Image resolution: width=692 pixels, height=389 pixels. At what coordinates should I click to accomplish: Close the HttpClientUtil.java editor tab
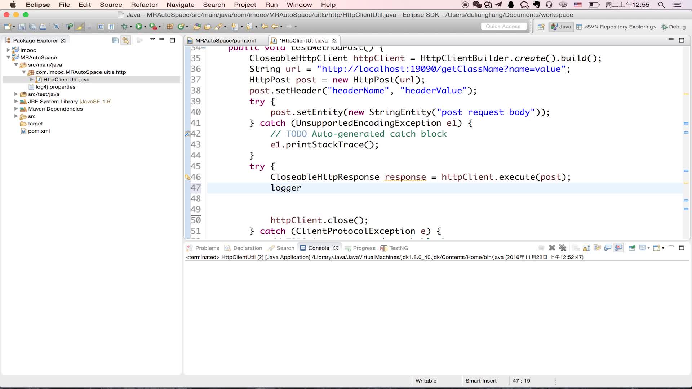coord(334,41)
